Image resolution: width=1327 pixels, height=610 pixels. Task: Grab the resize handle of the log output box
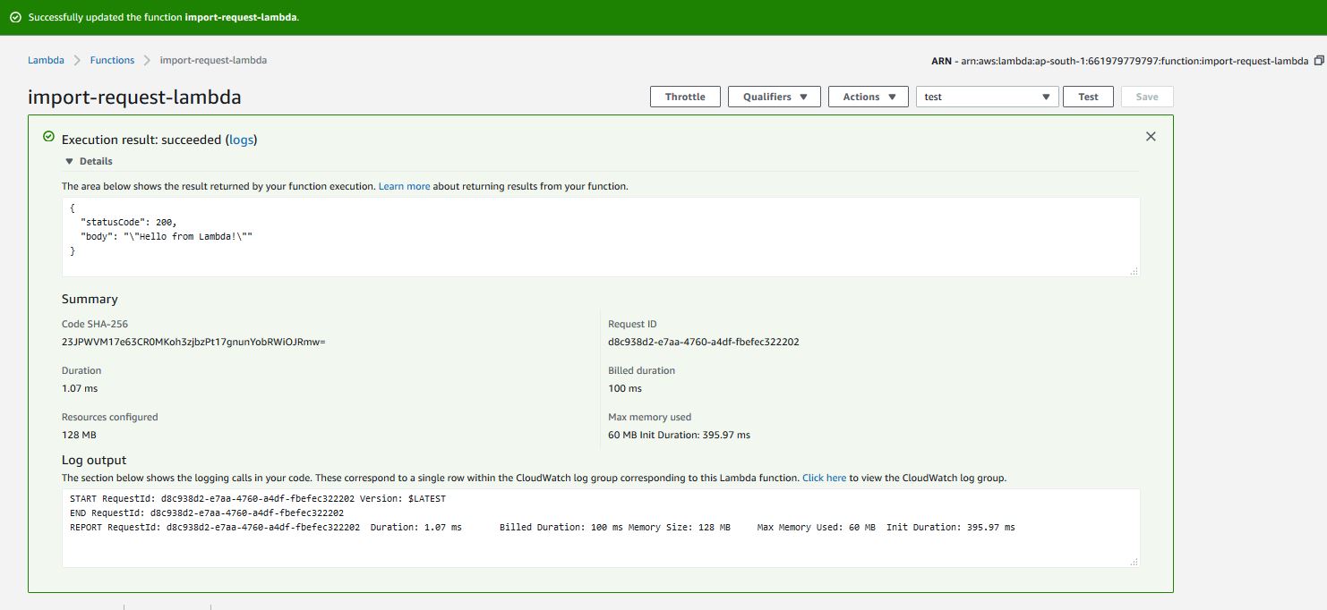1134,562
